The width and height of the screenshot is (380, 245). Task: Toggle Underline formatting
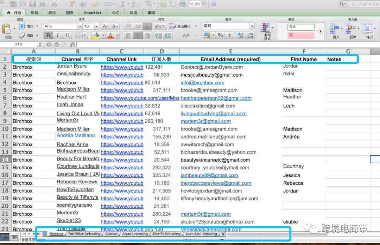click(67, 36)
